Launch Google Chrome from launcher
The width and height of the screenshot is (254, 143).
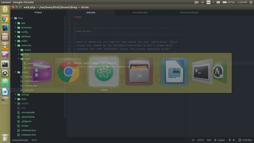(x=5, y=19)
